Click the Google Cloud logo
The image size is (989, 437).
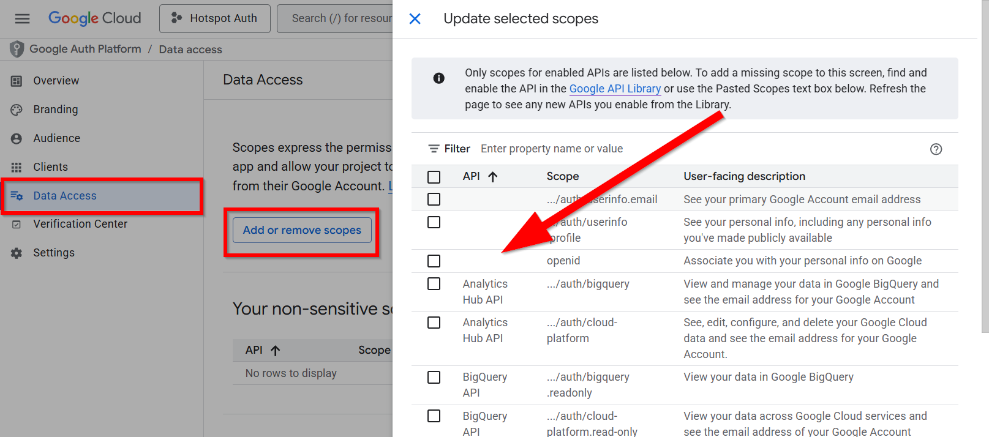point(94,18)
